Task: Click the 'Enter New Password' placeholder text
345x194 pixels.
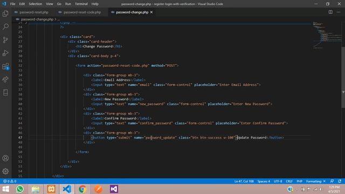Action: [x=252, y=104]
